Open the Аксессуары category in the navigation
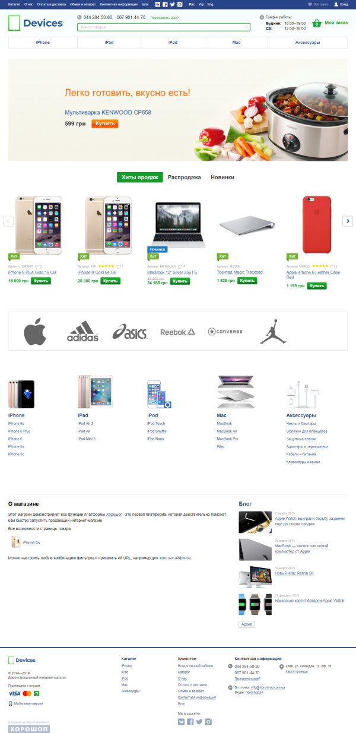Screen dimensions: 356x733 click(307, 43)
